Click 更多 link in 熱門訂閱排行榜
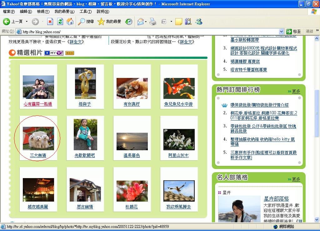The image size is (320, 231). pyautogui.click(x=296, y=91)
